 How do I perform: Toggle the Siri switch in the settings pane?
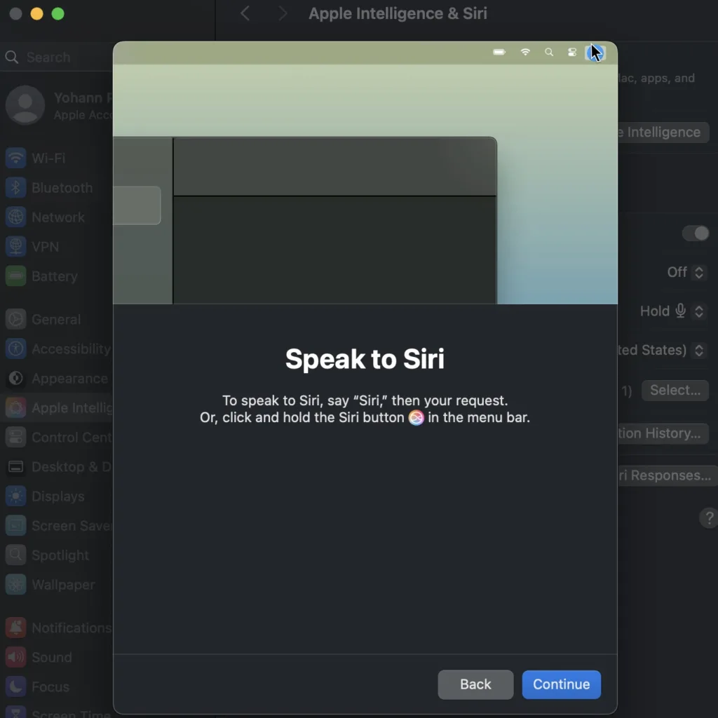tap(695, 233)
